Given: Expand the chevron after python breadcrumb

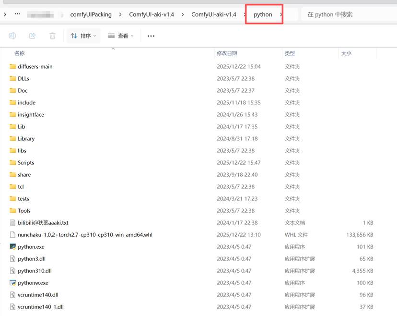Looking at the screenshot, I should point(281,14).
